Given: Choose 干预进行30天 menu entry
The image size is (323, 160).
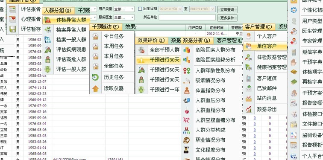Looking at the screenshot, I should click(x=158, y=60).
